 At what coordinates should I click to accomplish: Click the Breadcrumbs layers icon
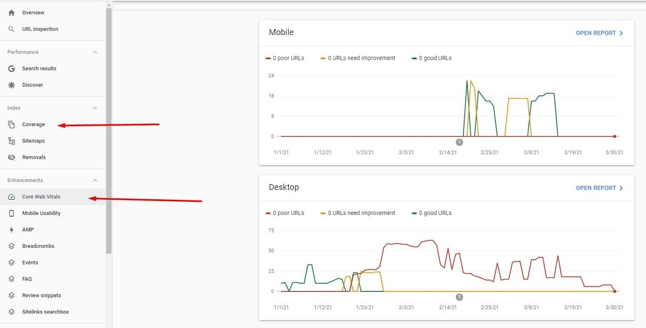pyautogui.click(x=11, y=246)
